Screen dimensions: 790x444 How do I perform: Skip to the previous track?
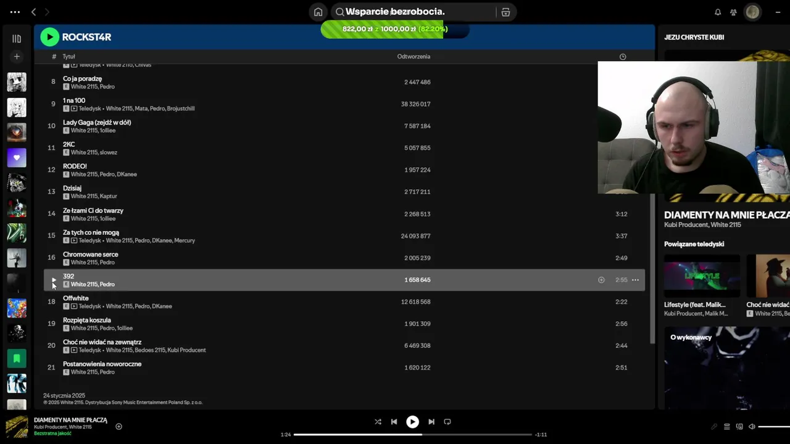[394, 422]
